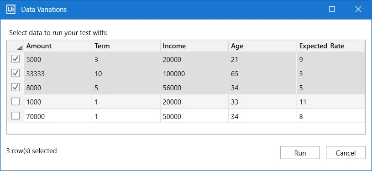Screen dimensions: 372x171
Task: Select the Income cell showing 50000
Action: point(194,116)
